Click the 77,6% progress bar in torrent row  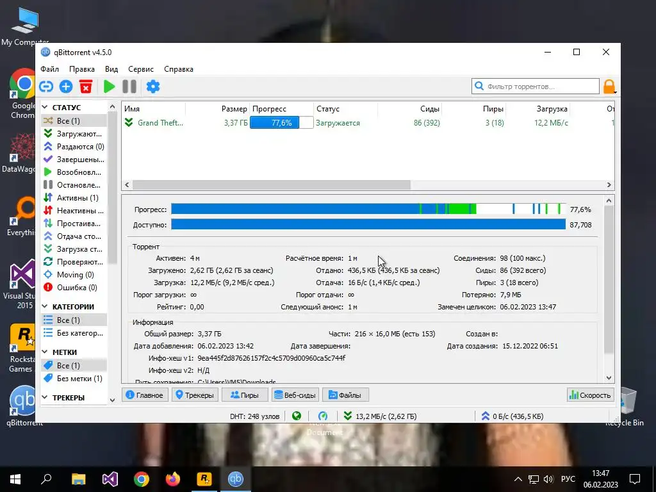point(282,122)
